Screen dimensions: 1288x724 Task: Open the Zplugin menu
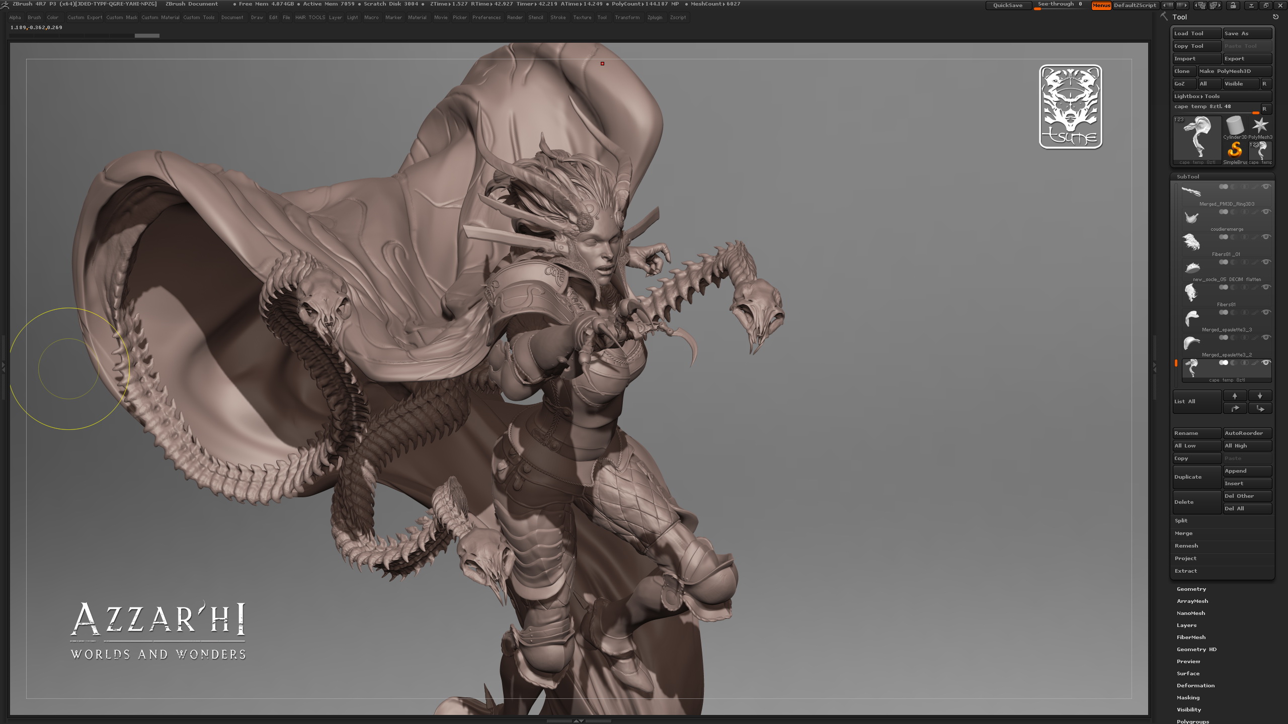tap(655, 18)
